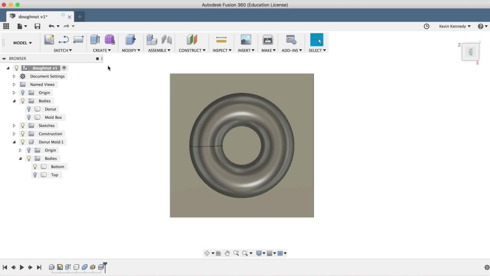Hide the Bottom body lightbulb
The image size is (490, 276).
click(35, 167)
